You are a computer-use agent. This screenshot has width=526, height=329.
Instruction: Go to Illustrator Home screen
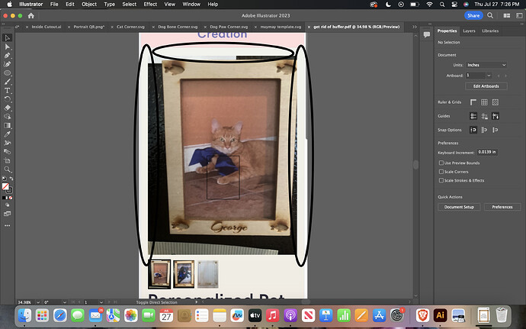(30, 16)
